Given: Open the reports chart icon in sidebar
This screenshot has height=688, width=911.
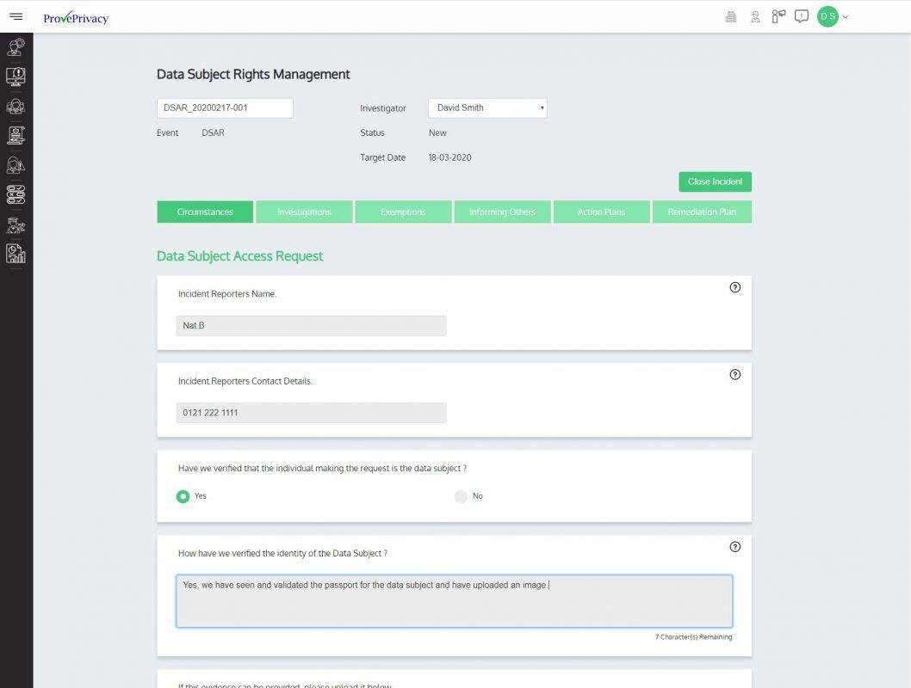Looking at the screenshot, I should 15,253.
